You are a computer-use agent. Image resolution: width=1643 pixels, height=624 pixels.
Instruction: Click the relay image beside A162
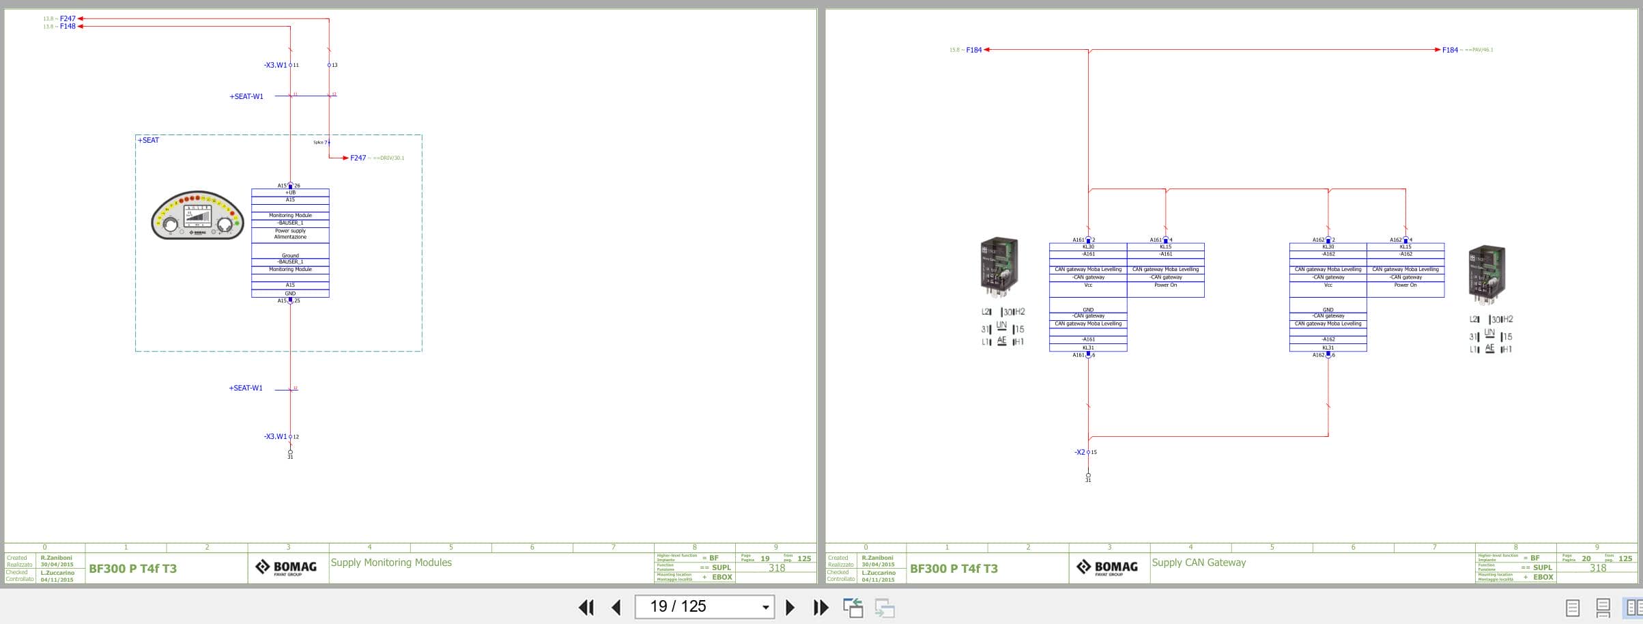pyautogui.click(x=1487, y=275)
